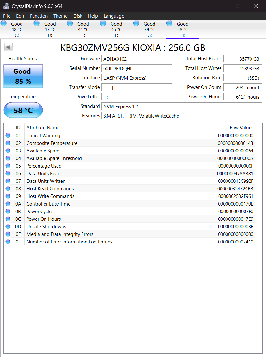This screenshot has width=266, height=357.
Task: Click the blue dot beside Critical Warning
Action: coord(8,135)
